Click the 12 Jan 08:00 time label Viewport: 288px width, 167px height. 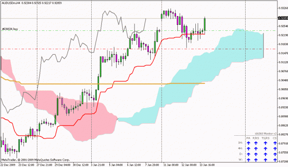[189, 165]
